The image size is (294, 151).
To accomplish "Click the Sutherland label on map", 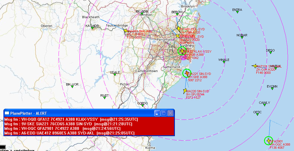I will (x=171, y=67).
